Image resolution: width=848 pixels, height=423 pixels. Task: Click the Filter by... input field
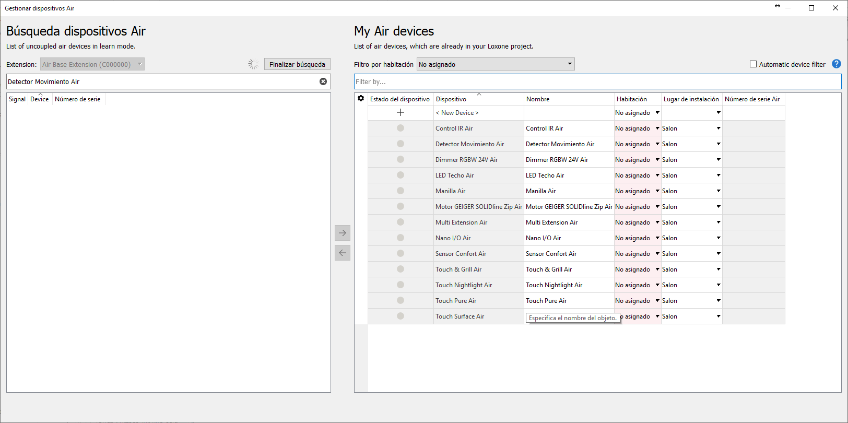click(597, 81)
